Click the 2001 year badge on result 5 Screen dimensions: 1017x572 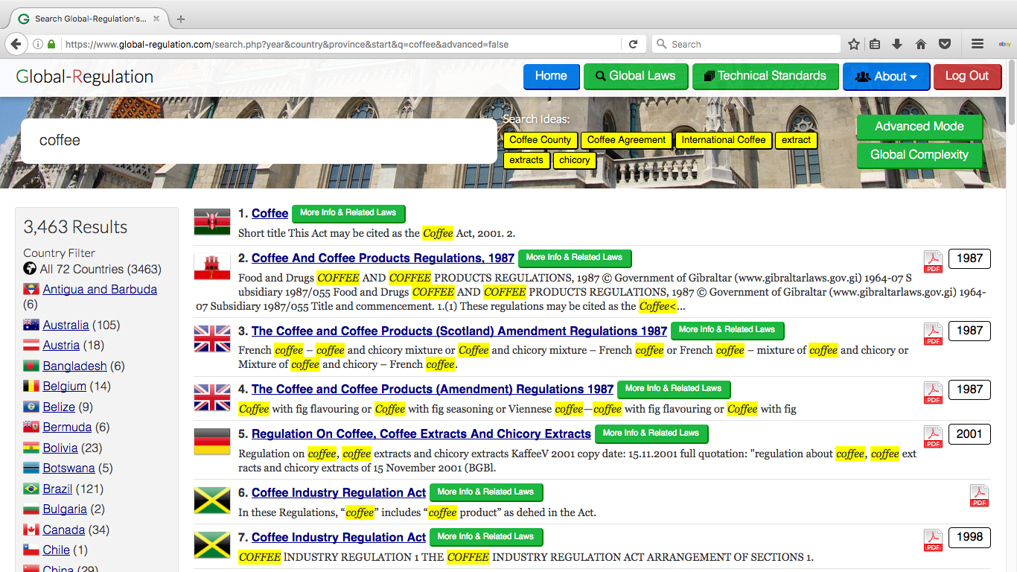(969, 434)
